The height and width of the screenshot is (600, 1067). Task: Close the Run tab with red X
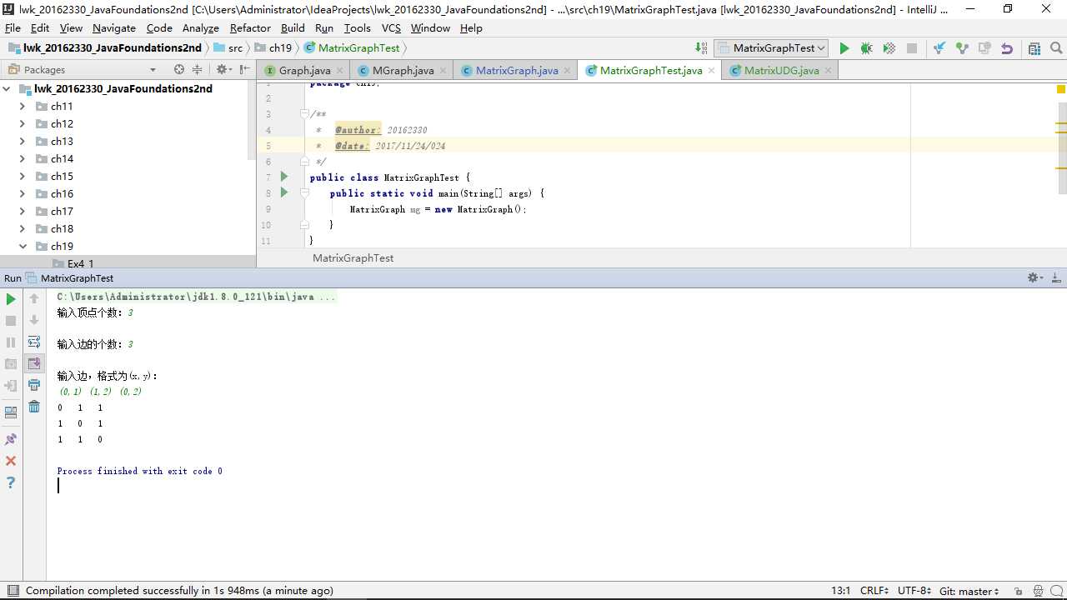click(x=11, y=461)
